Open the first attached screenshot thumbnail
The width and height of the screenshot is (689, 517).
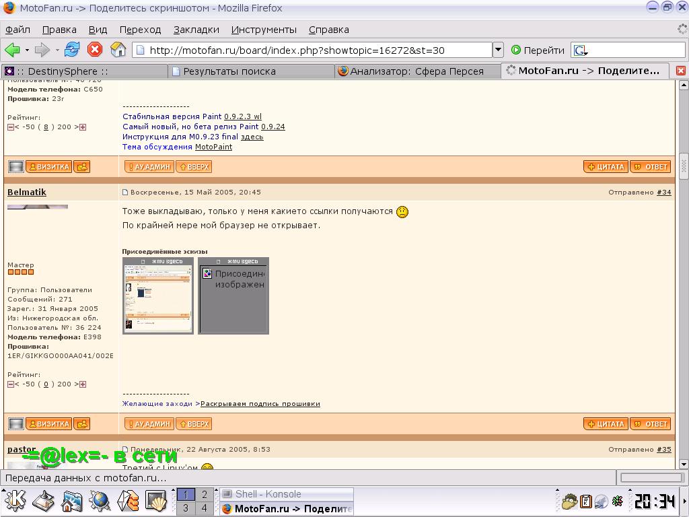(x=158, y=296)
